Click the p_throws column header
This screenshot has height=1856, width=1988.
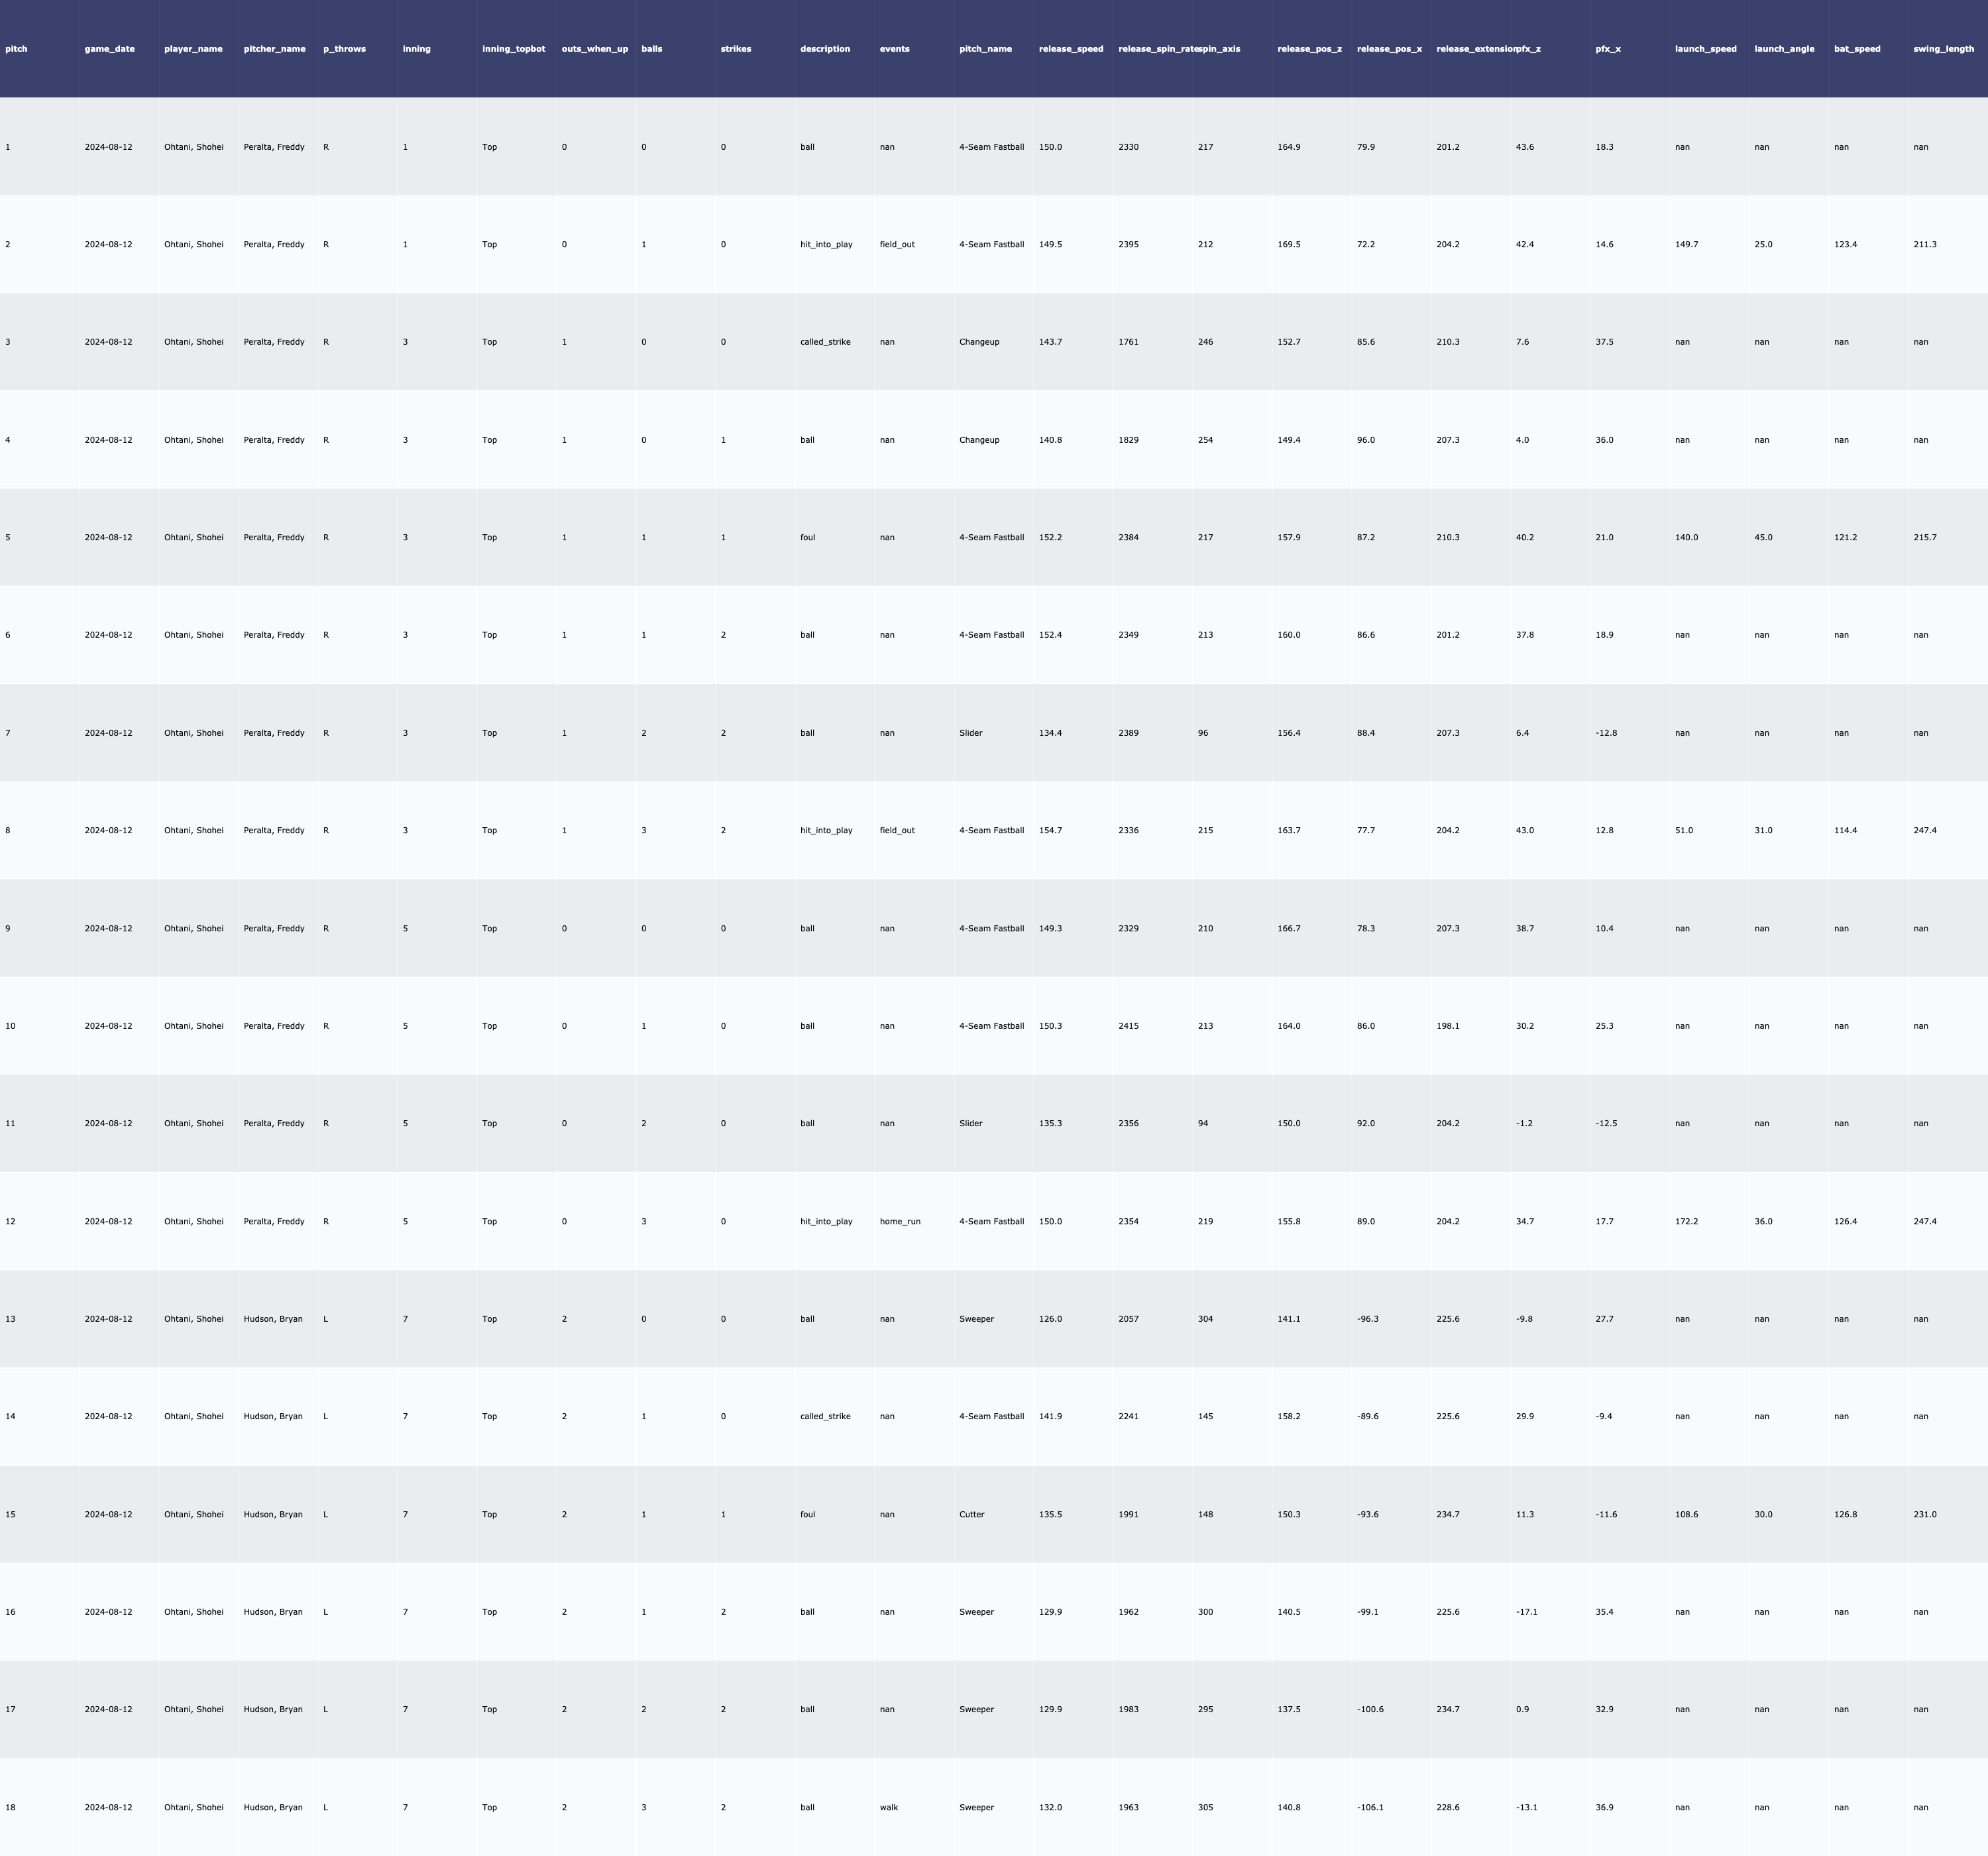pos(344,49)
